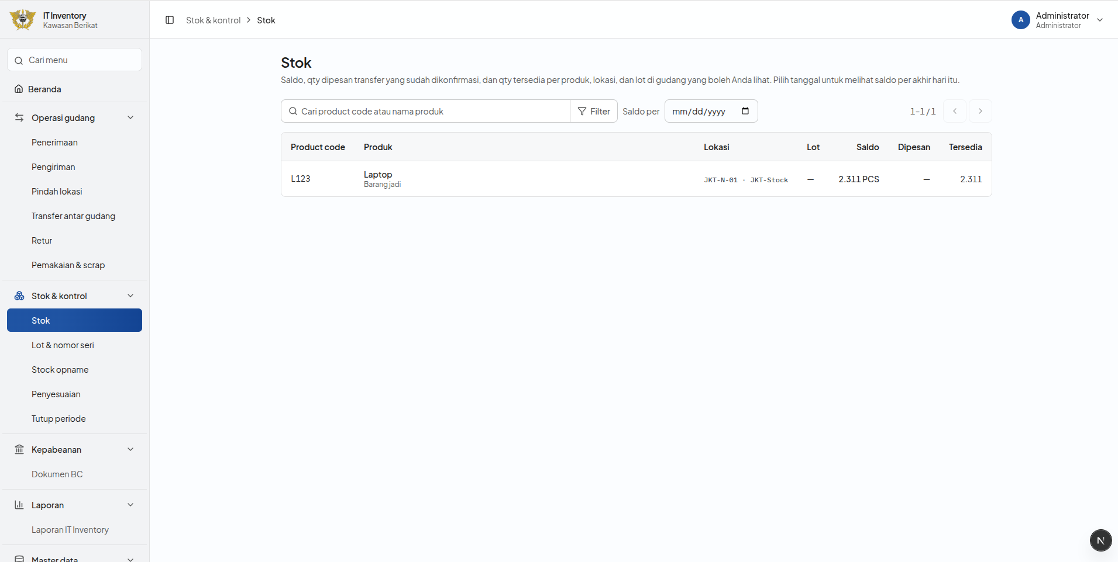Open Pindah lokasi menu item
Viewport: 1118px width, 562px height.
pos(74,192)
